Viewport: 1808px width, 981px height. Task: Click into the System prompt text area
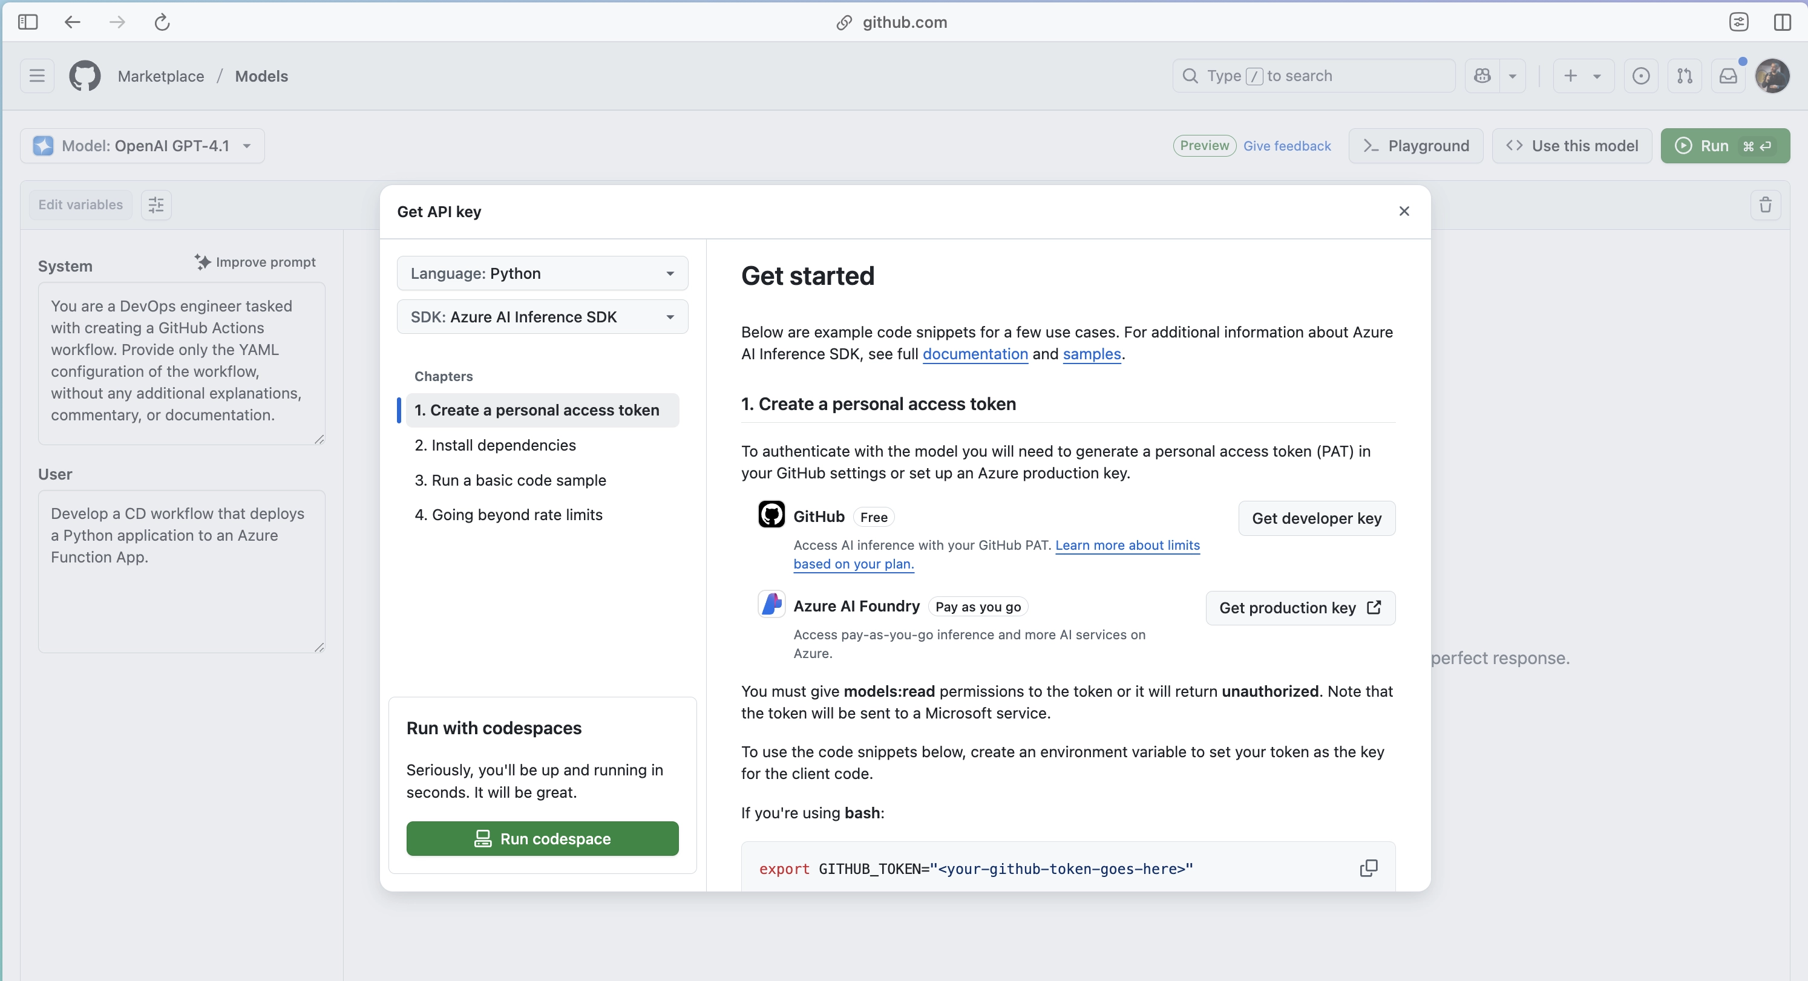[181, 363]
